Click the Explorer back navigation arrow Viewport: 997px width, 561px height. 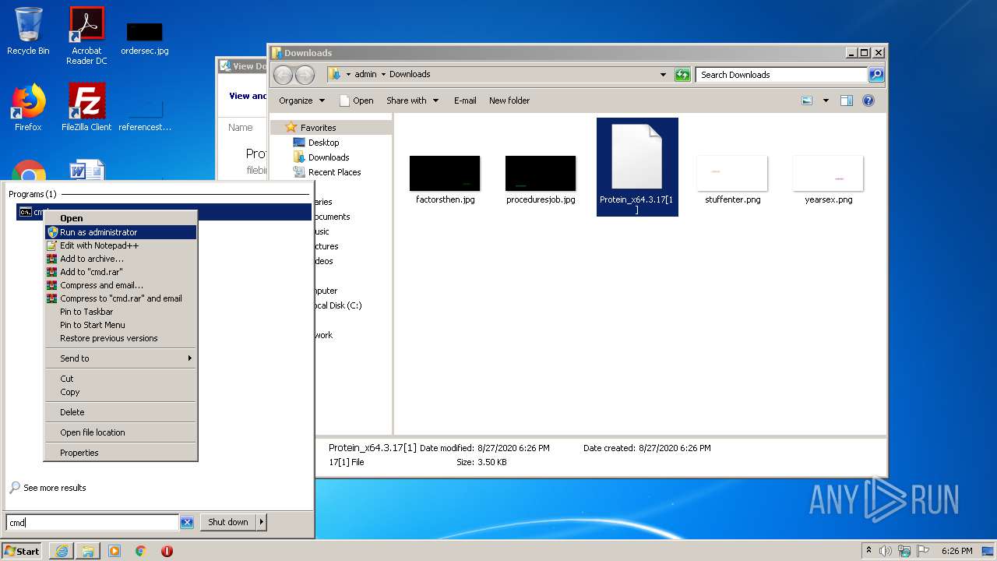tap(284, 75)
